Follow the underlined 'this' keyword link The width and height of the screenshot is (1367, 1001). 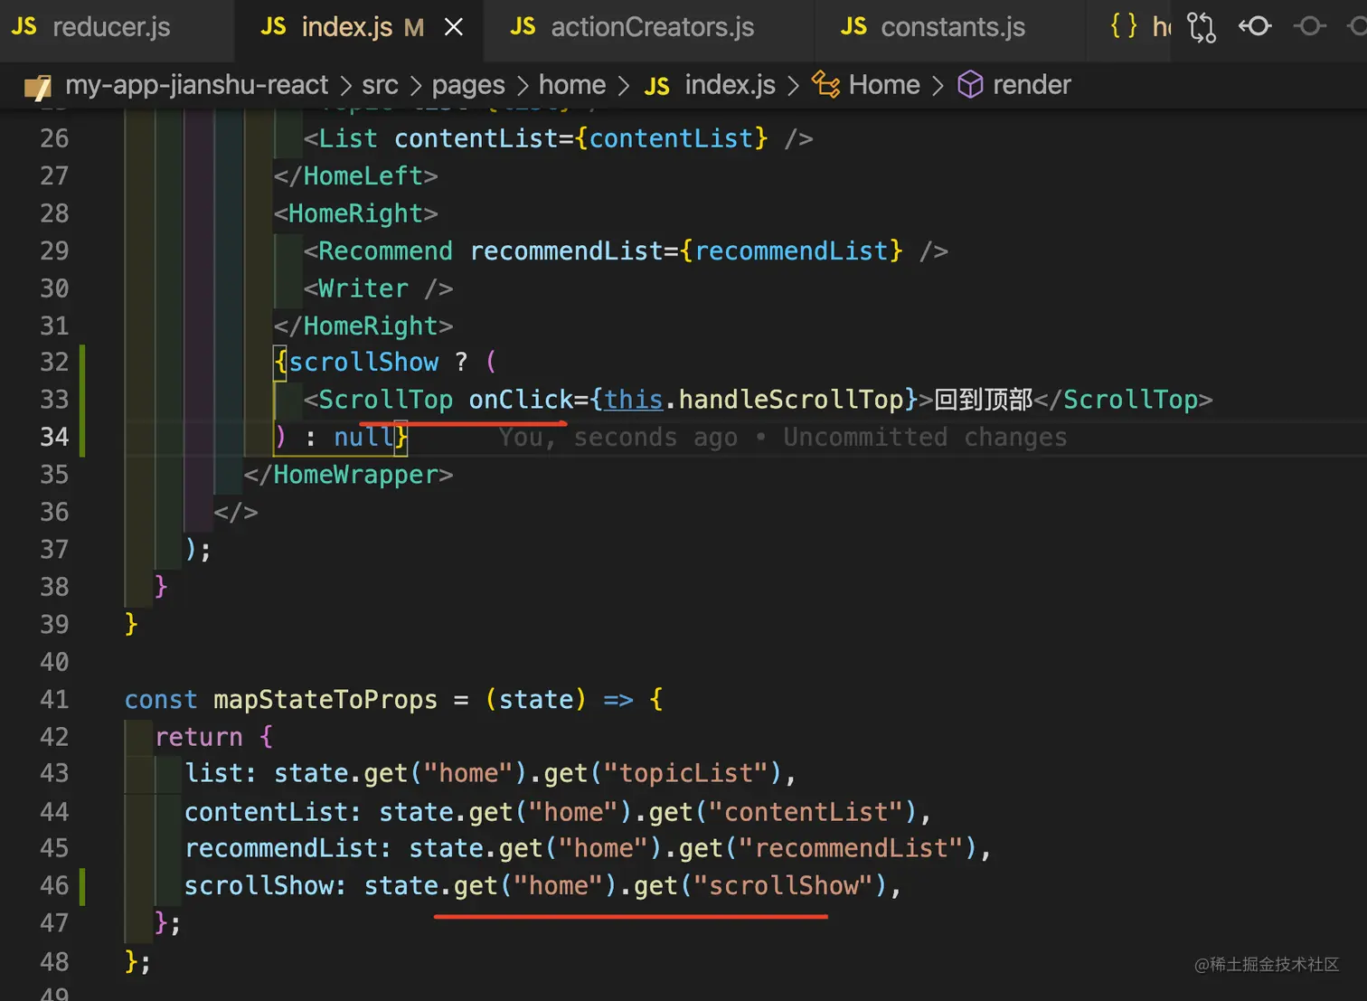(633, 400)
